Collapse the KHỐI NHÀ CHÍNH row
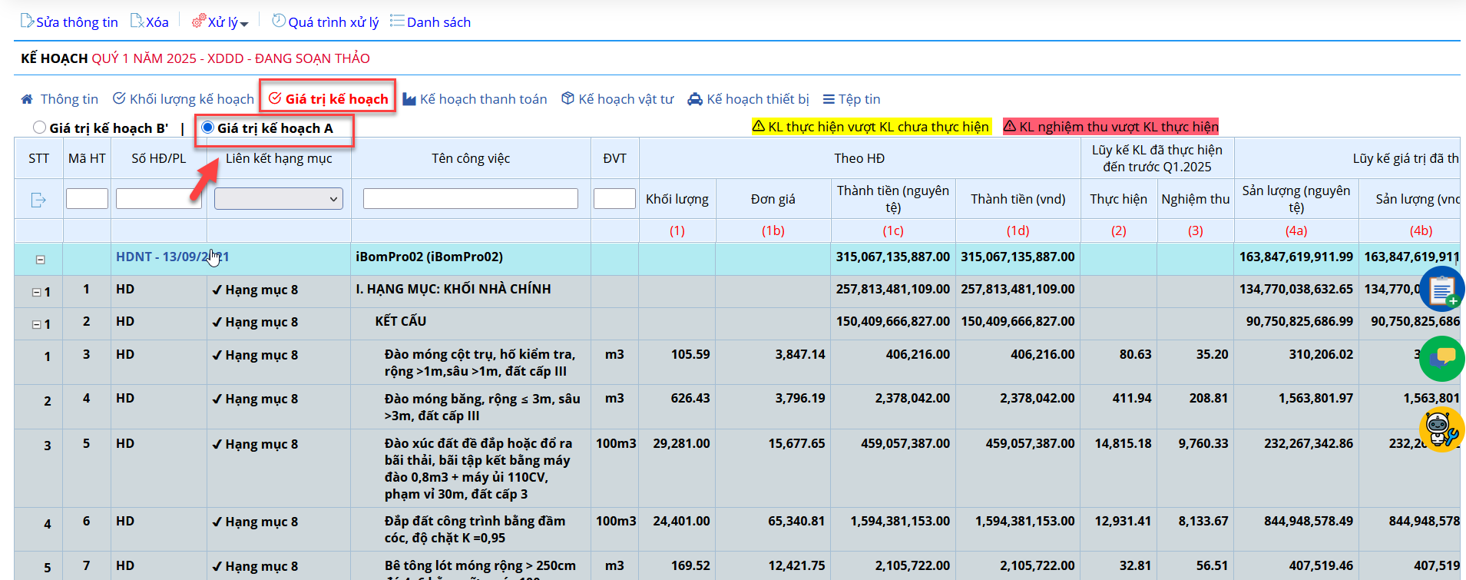This screenshot has width=1466, height=580. click(36, 292)
